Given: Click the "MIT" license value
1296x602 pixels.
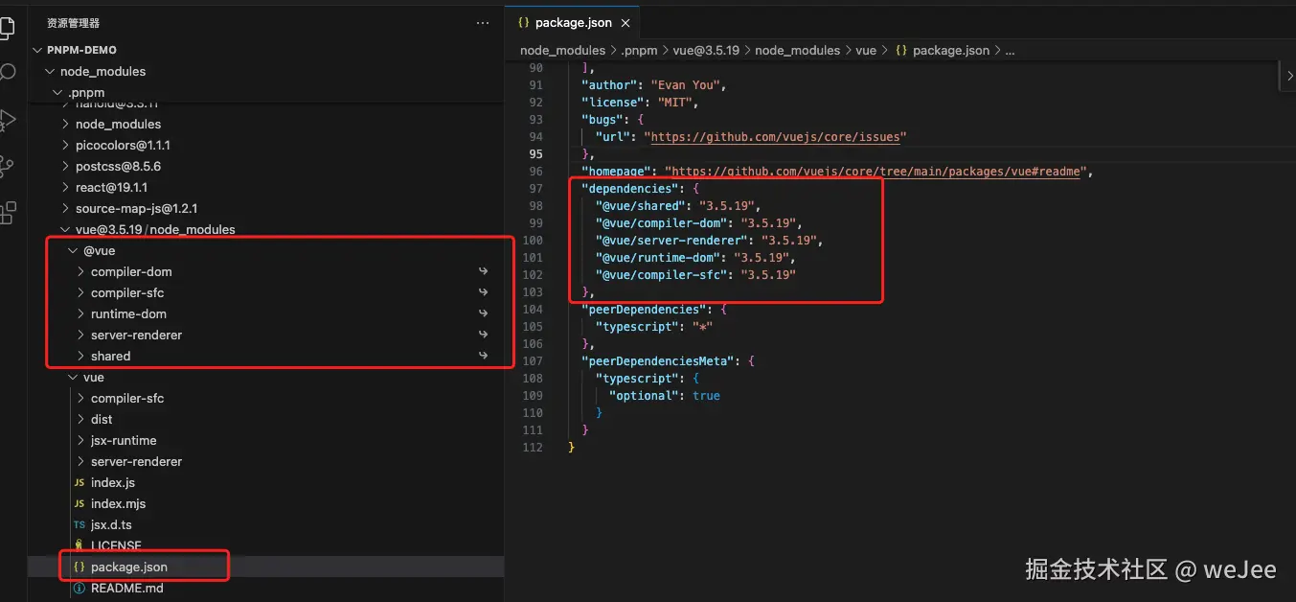Looking at the screenshot, I should click(x=674, y=103).
